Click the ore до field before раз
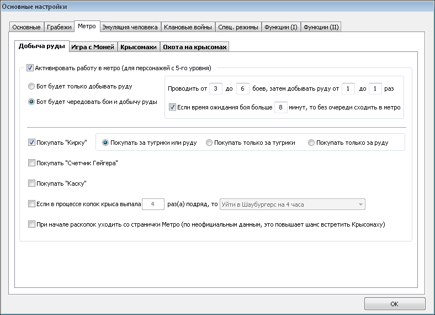Screen dimensions: 435x315 pyautogui.click(x=375, y=88)
